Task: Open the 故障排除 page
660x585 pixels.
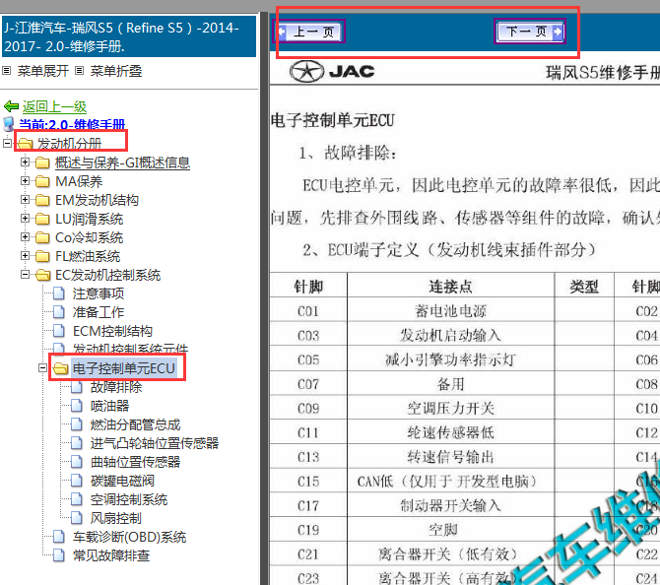Action: click(x=116, y=387)
